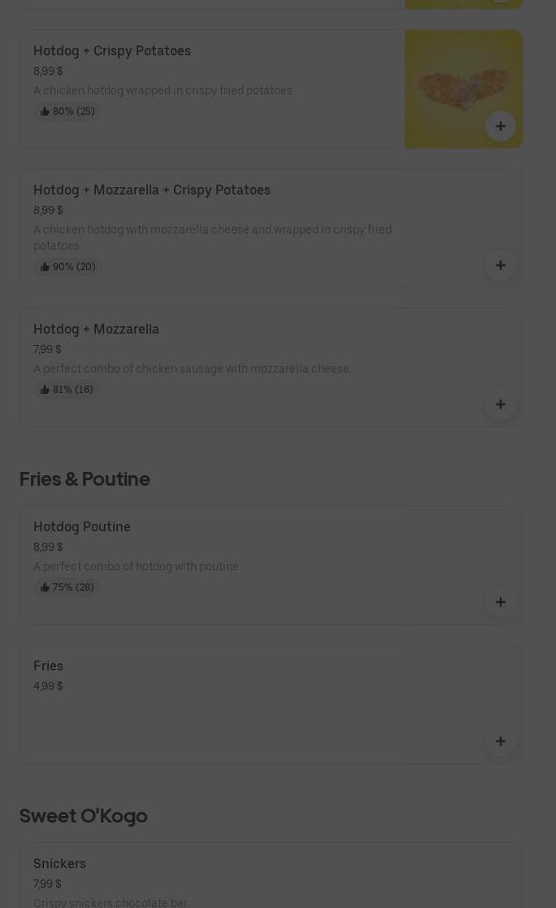This screenshot has height=908, width=556.
Task: Open the Hotdog Poutine item title
Action: click(x=82, y=526)
